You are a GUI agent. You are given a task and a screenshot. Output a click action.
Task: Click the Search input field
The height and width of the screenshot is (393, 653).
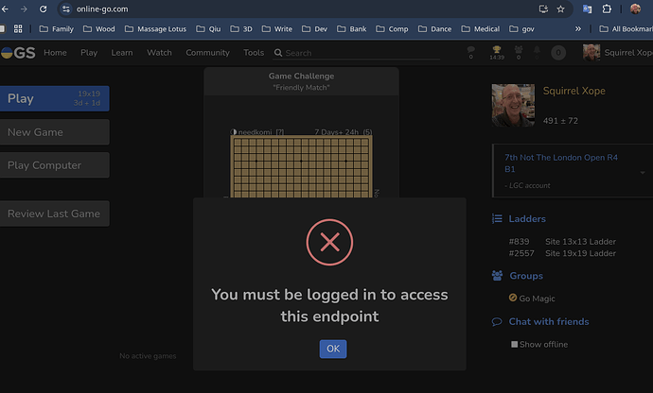[x=362, y=53]
